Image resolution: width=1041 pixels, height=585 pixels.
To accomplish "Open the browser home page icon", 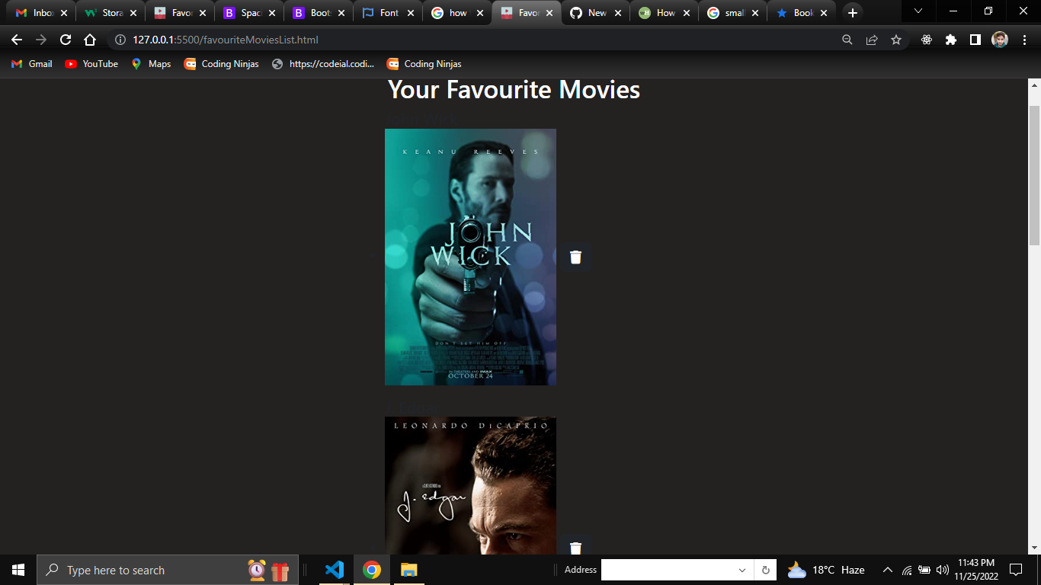I will tap(91, 39).
